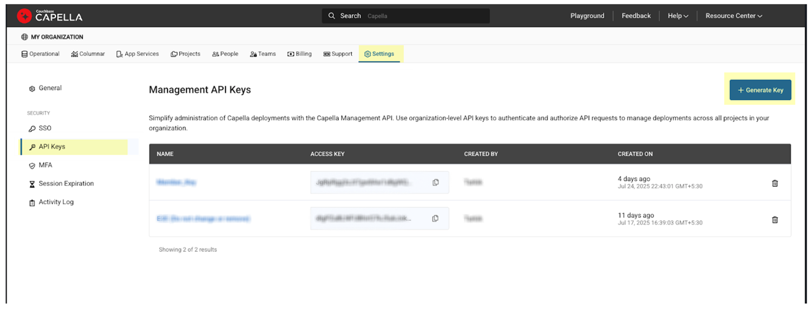Go to Session Expiration settings
The image size is (812, 317).
click(x=66, y=183)
